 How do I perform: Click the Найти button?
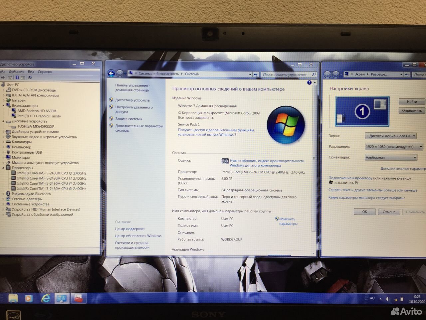coord(412,102)
